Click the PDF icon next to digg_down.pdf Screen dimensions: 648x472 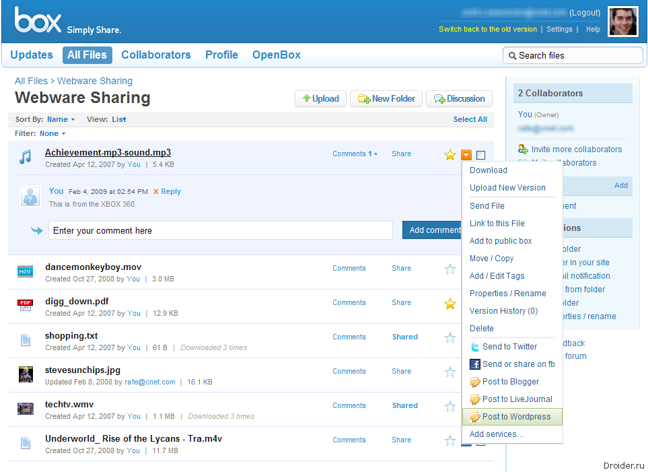(25, 305)
